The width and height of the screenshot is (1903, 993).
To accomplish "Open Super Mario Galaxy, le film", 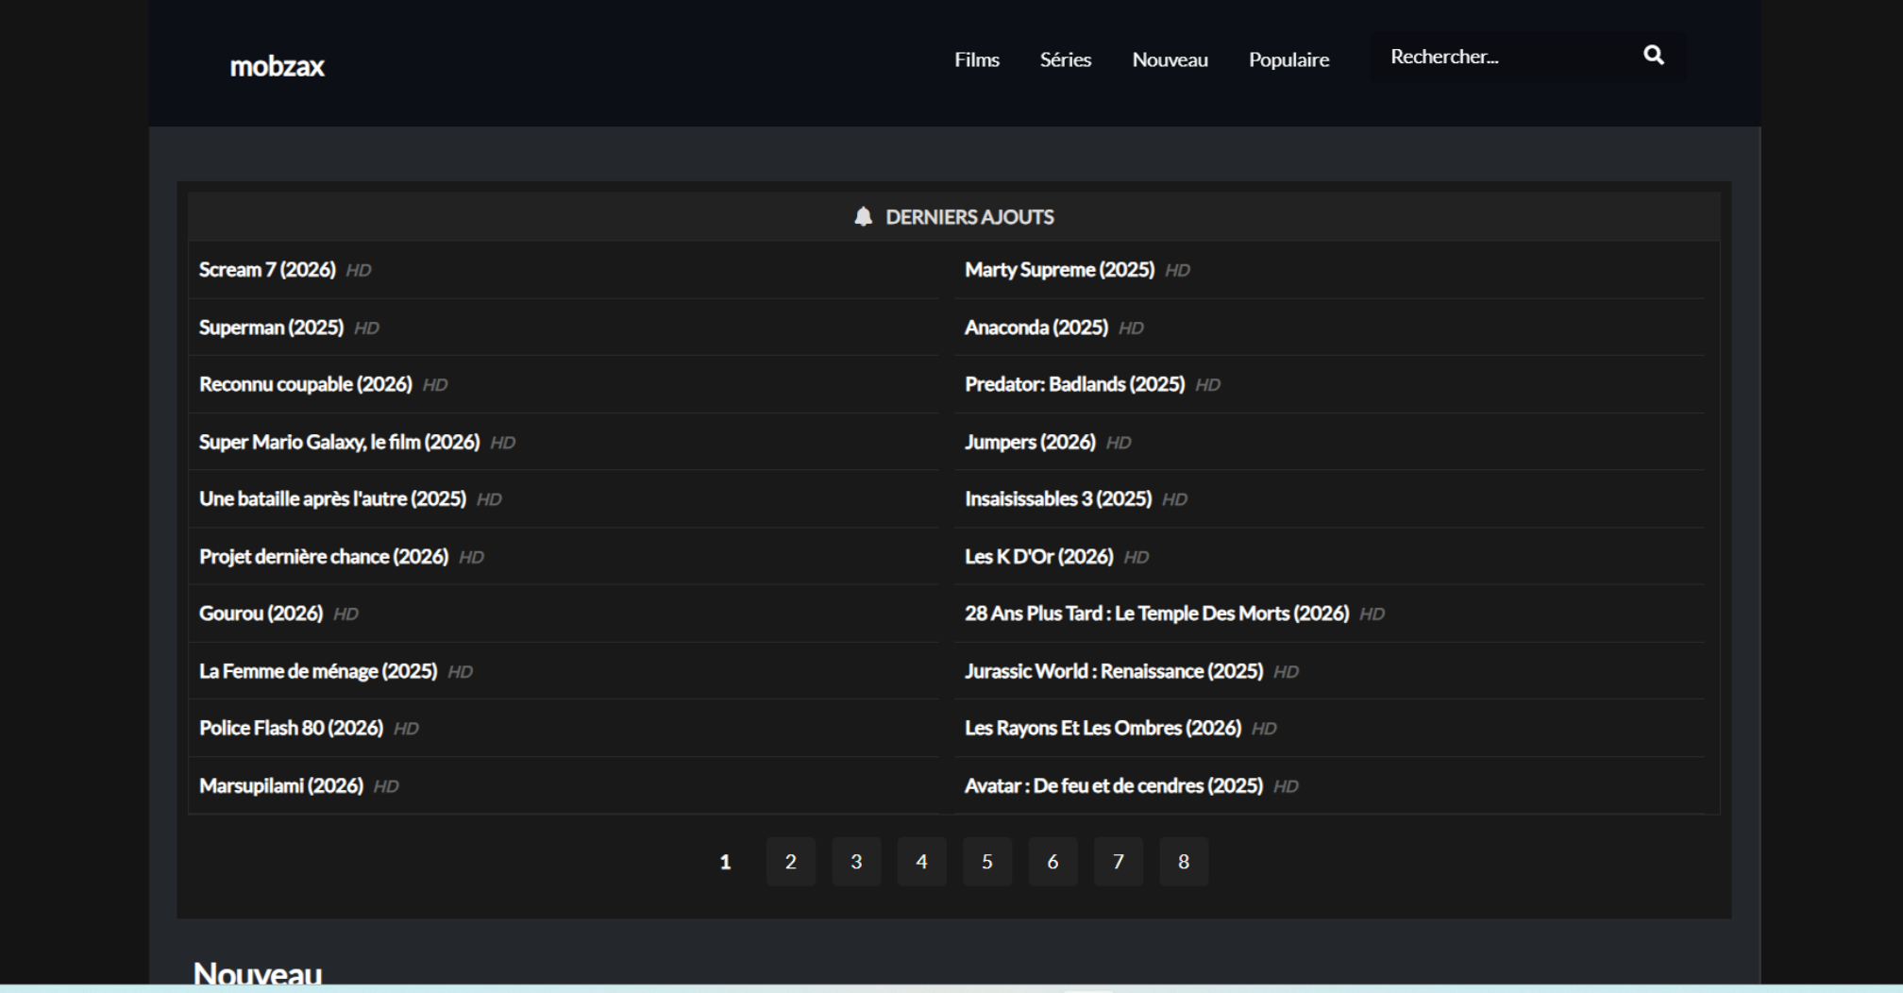I will (339, 442).
